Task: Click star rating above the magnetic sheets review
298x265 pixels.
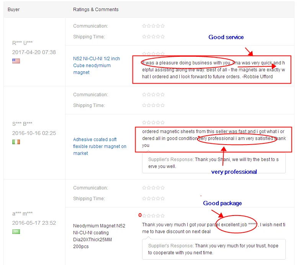Action: 153,122
